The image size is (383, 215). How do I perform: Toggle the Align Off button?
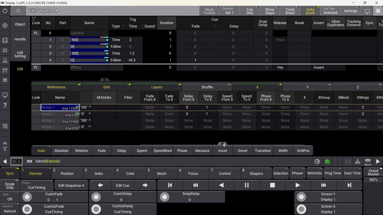pos(10,197)
